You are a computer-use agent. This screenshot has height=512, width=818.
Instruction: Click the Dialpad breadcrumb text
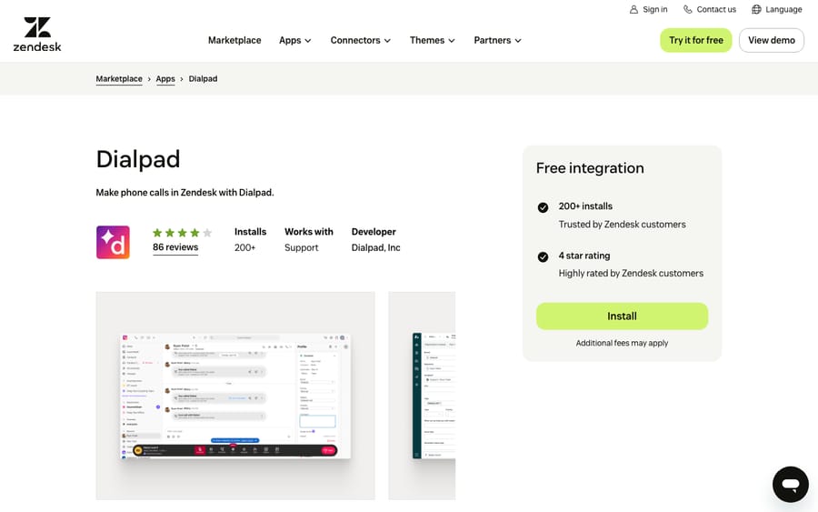point(203,79)
